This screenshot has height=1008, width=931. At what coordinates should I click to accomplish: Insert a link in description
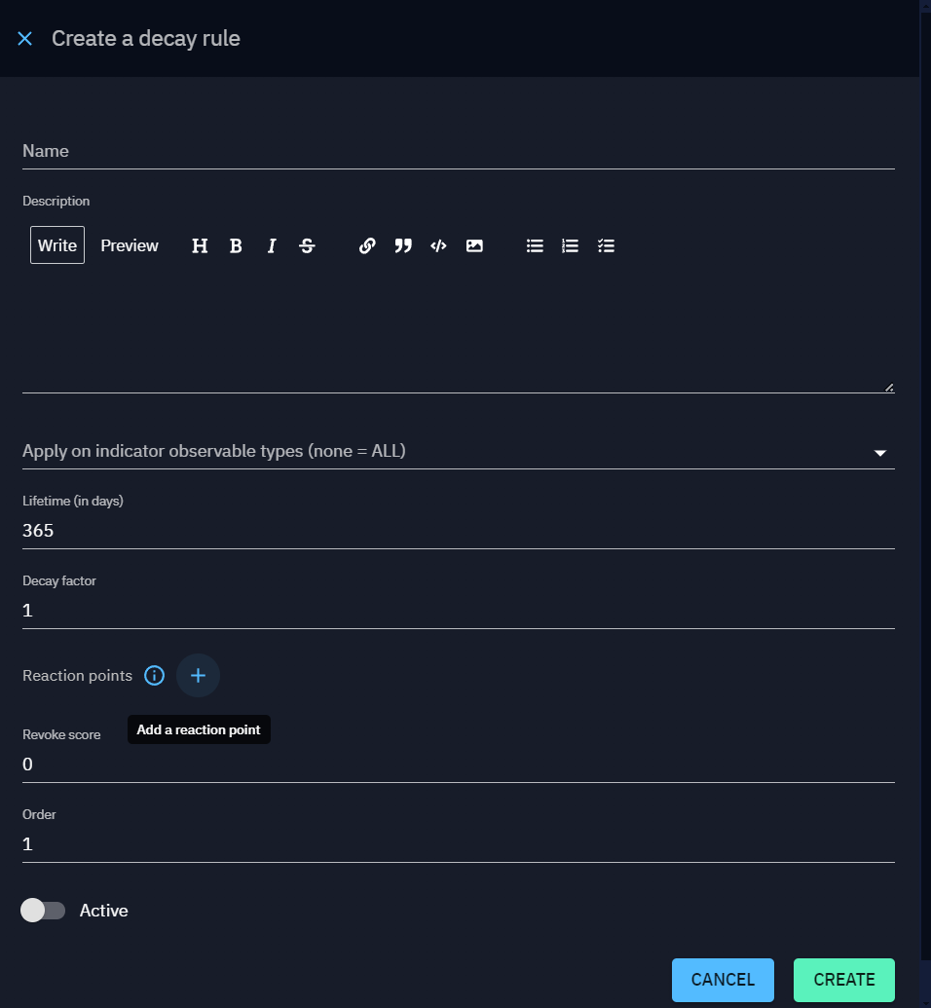[x=367, y=245]
